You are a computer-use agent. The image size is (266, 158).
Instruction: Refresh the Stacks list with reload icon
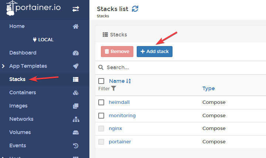[x=135, y=9]
